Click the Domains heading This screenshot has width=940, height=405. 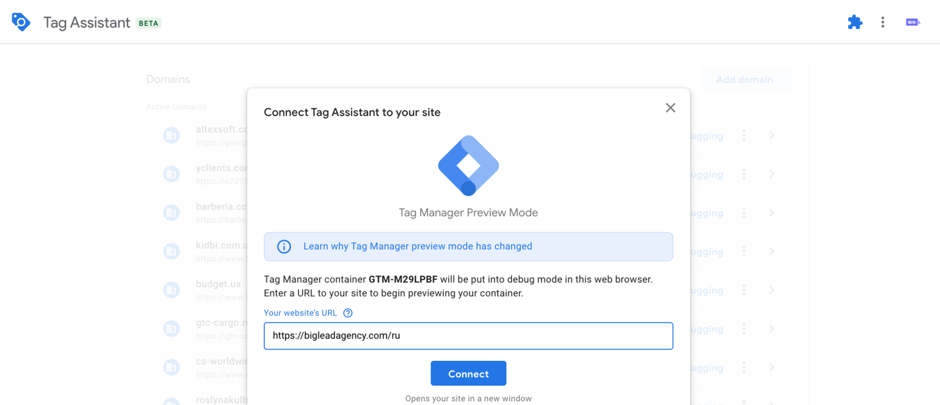[168, 79]
